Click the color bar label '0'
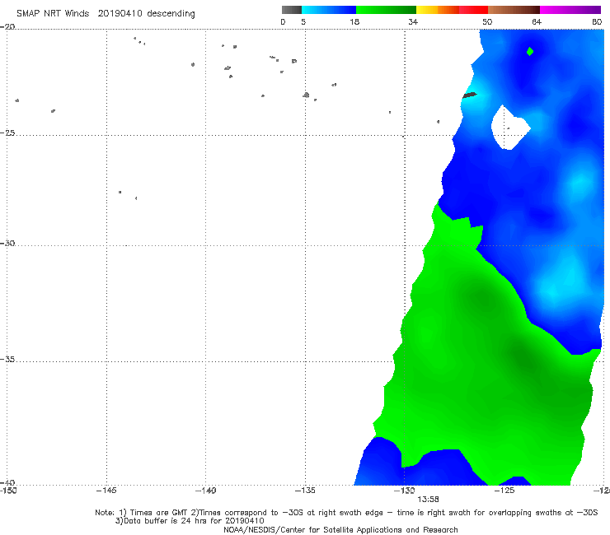The width and height of the screenshot is (610, 535). pos(284,22)
